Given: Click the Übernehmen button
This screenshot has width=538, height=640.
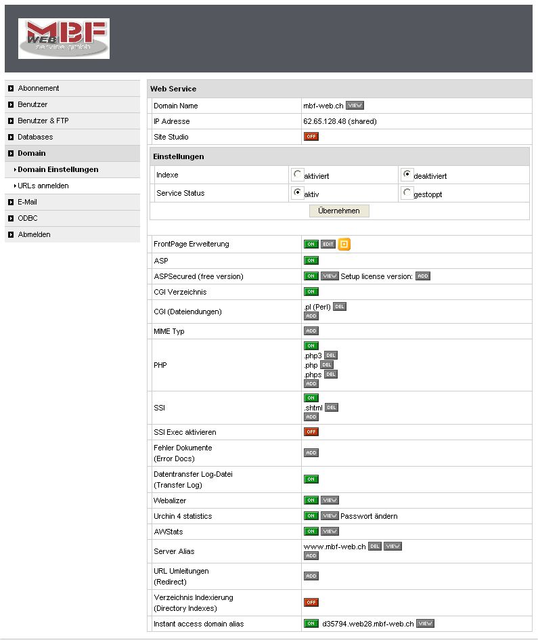Looking at the screenshot, I should click(x=339, y=211).
